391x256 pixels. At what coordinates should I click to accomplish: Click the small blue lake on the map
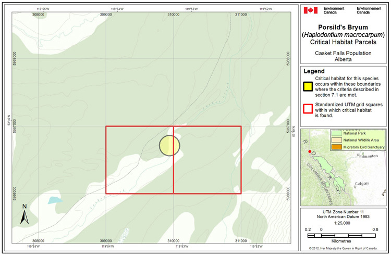coord(53,200)
